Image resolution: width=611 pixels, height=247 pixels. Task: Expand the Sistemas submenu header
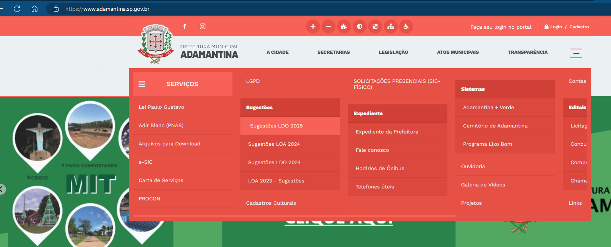[505, 89]
